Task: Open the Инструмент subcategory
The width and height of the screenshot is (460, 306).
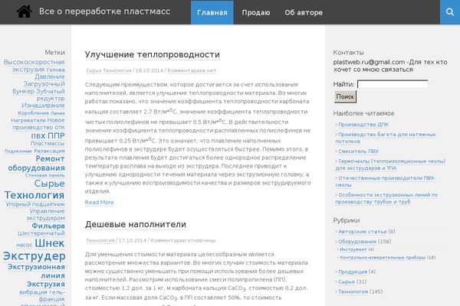Action: [353, 249]
